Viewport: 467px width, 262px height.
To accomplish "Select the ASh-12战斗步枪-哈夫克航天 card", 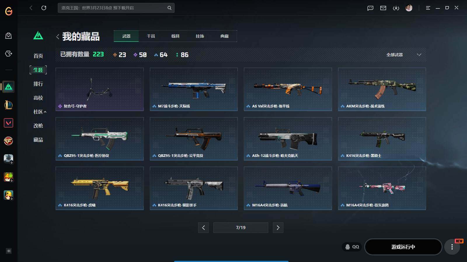I will pos(288,139).
